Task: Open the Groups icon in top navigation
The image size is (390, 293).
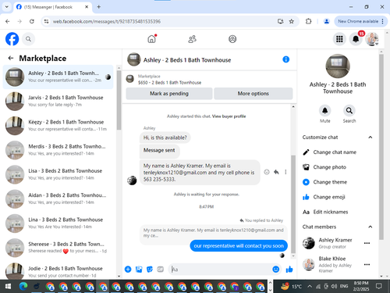Action: [x=232, y=39]
